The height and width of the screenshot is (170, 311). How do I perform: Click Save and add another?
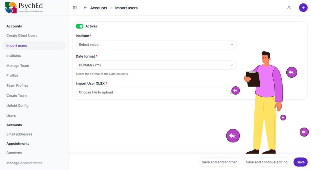click(x=219, y=162)
